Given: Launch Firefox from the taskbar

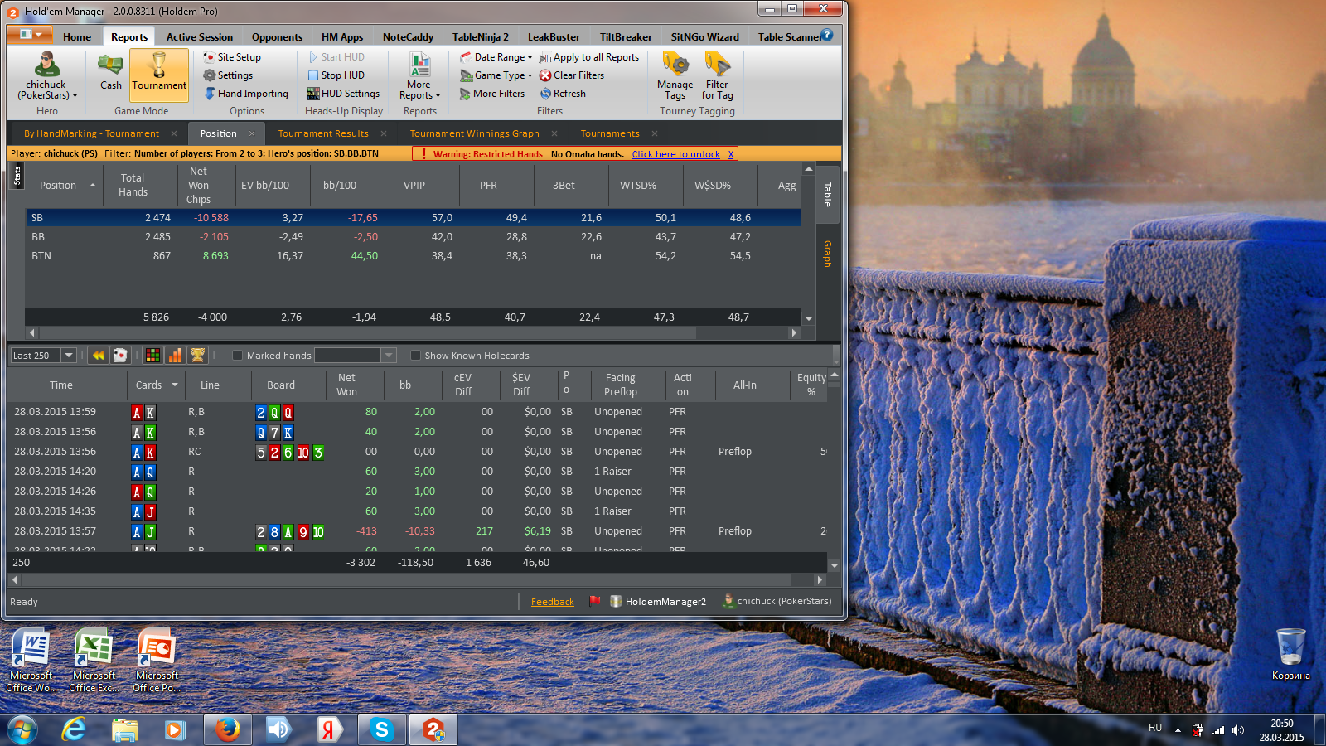Looking at the screenshot, I should pyautogui.click(x=227, y=729).
